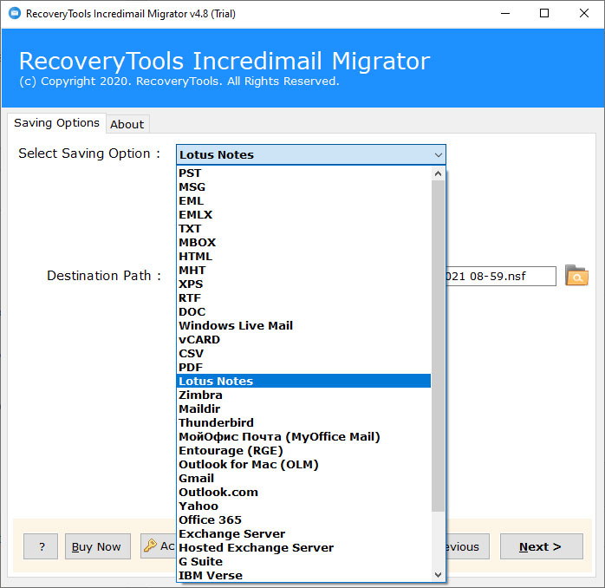Switch to the About tab
The width and height of the screenshot is (605, 588).
pos(127,124)
